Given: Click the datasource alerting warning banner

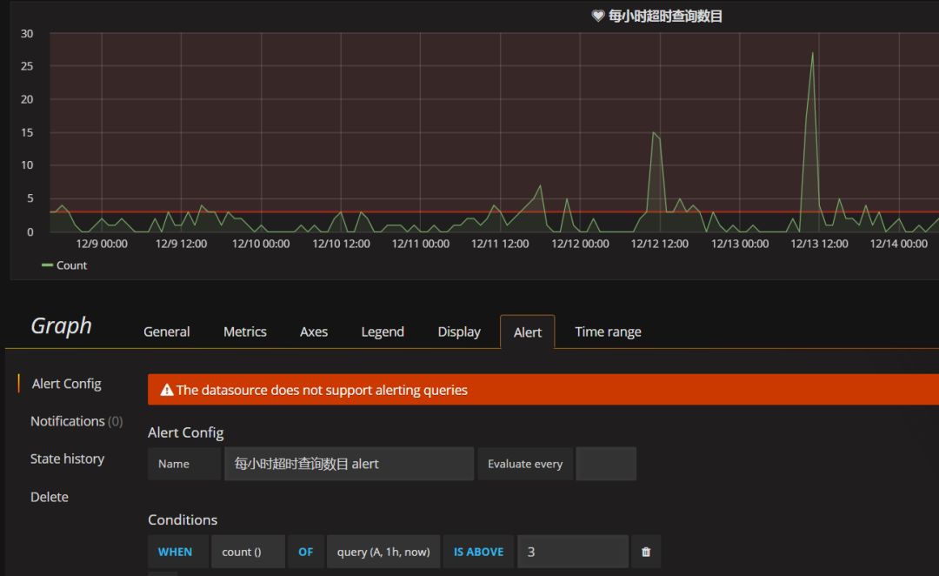Looking at the screenshot, I should point(543,390).
